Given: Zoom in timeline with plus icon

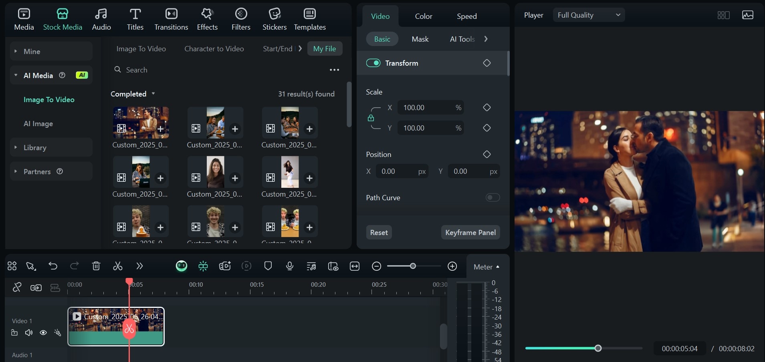Looking at the screenshot, I should click(x=452, y=266).
